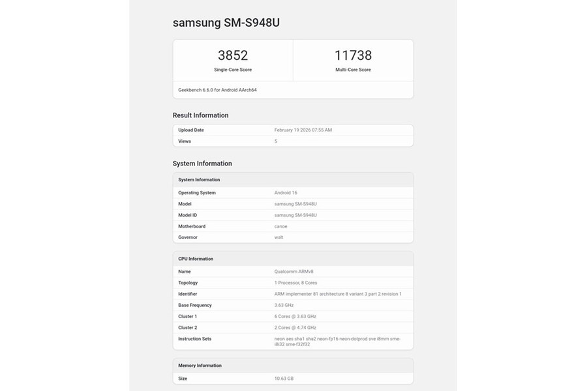Viewport: 587px width, 391px height.
Task: Click the Model ID row label
Action: 188,215
